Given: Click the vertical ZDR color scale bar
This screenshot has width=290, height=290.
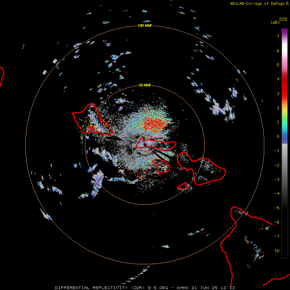Looking at the screenshot, I should click(x=285, y=143).
